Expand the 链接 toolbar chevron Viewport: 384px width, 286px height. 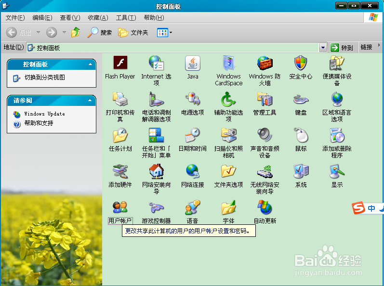point(379,45)
